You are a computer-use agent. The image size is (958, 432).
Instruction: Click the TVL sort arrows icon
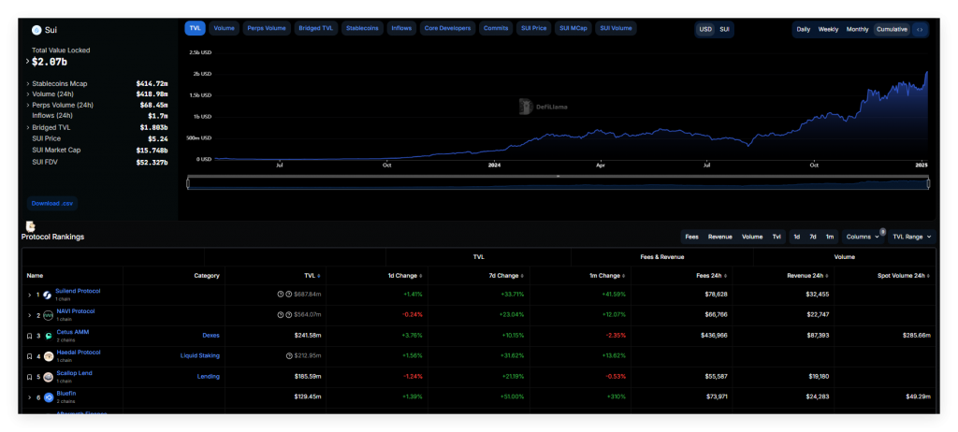coord(319,276)
